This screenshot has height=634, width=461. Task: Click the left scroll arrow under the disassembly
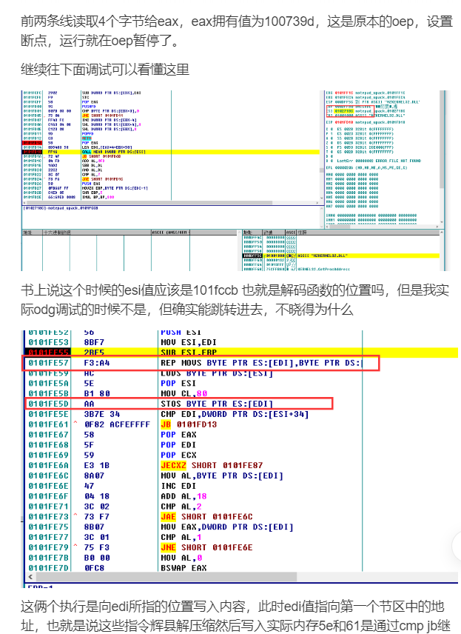pyautogui.click(x=32, y=576)
